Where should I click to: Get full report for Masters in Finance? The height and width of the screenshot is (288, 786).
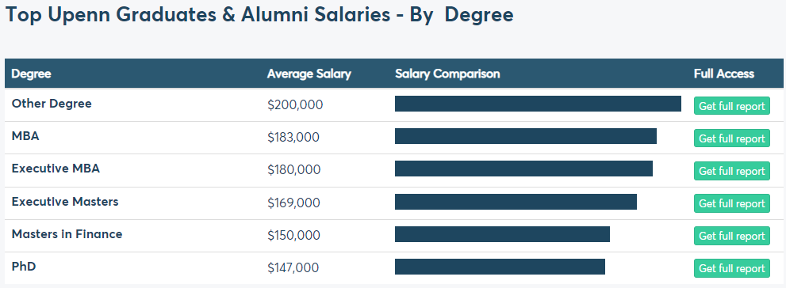(732, 236)
